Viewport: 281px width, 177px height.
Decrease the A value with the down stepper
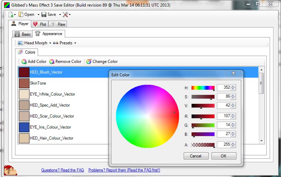coord(233,146)
